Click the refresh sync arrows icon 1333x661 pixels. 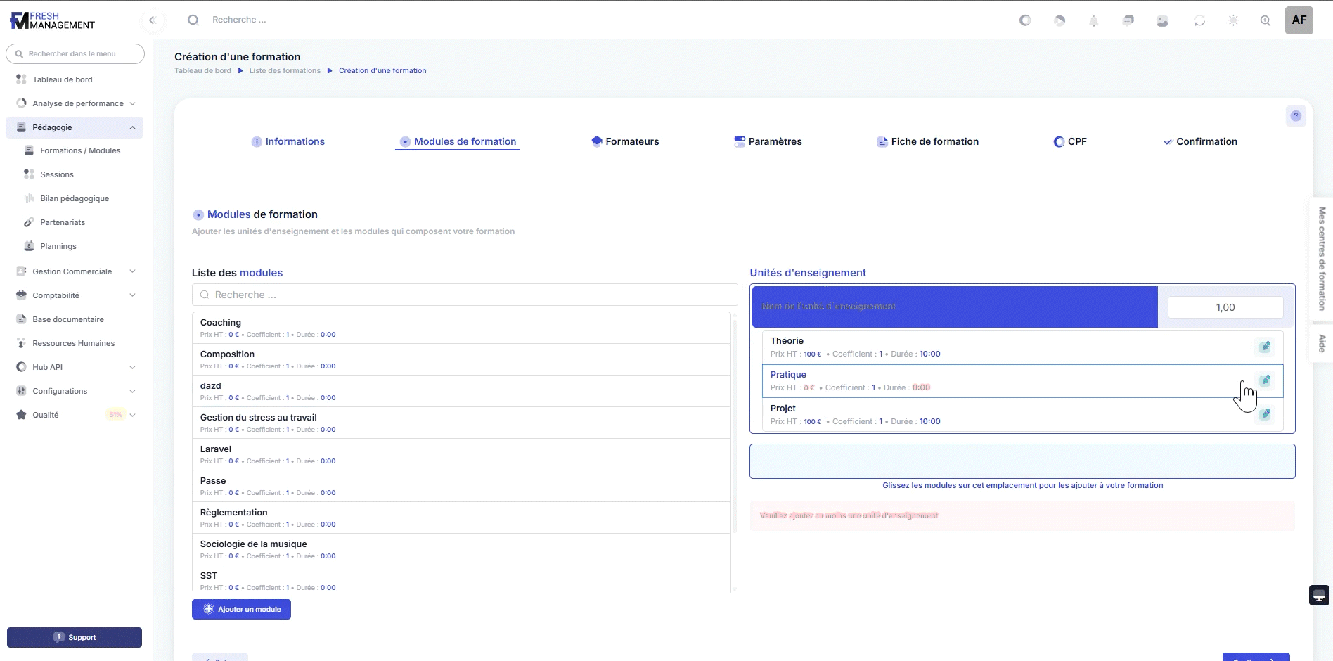(x=1199, y=21)
